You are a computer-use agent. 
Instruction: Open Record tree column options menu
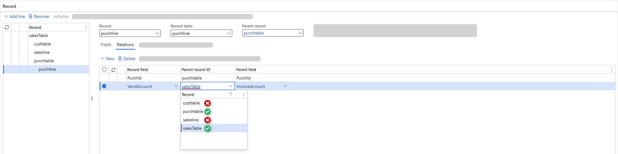(x=86, y=27)
